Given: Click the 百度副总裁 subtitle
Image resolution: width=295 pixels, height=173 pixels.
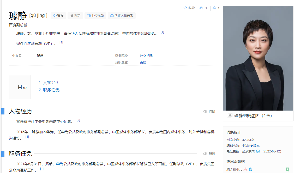Looking at the screenshot, I should [x=18, y=25].
